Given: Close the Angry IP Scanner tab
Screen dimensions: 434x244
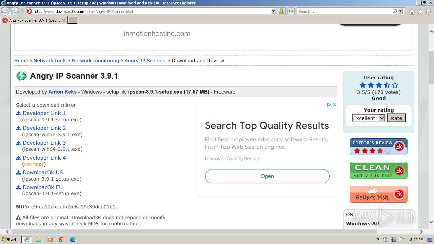Looking at the screenshot, I should [x=63, y=20].
